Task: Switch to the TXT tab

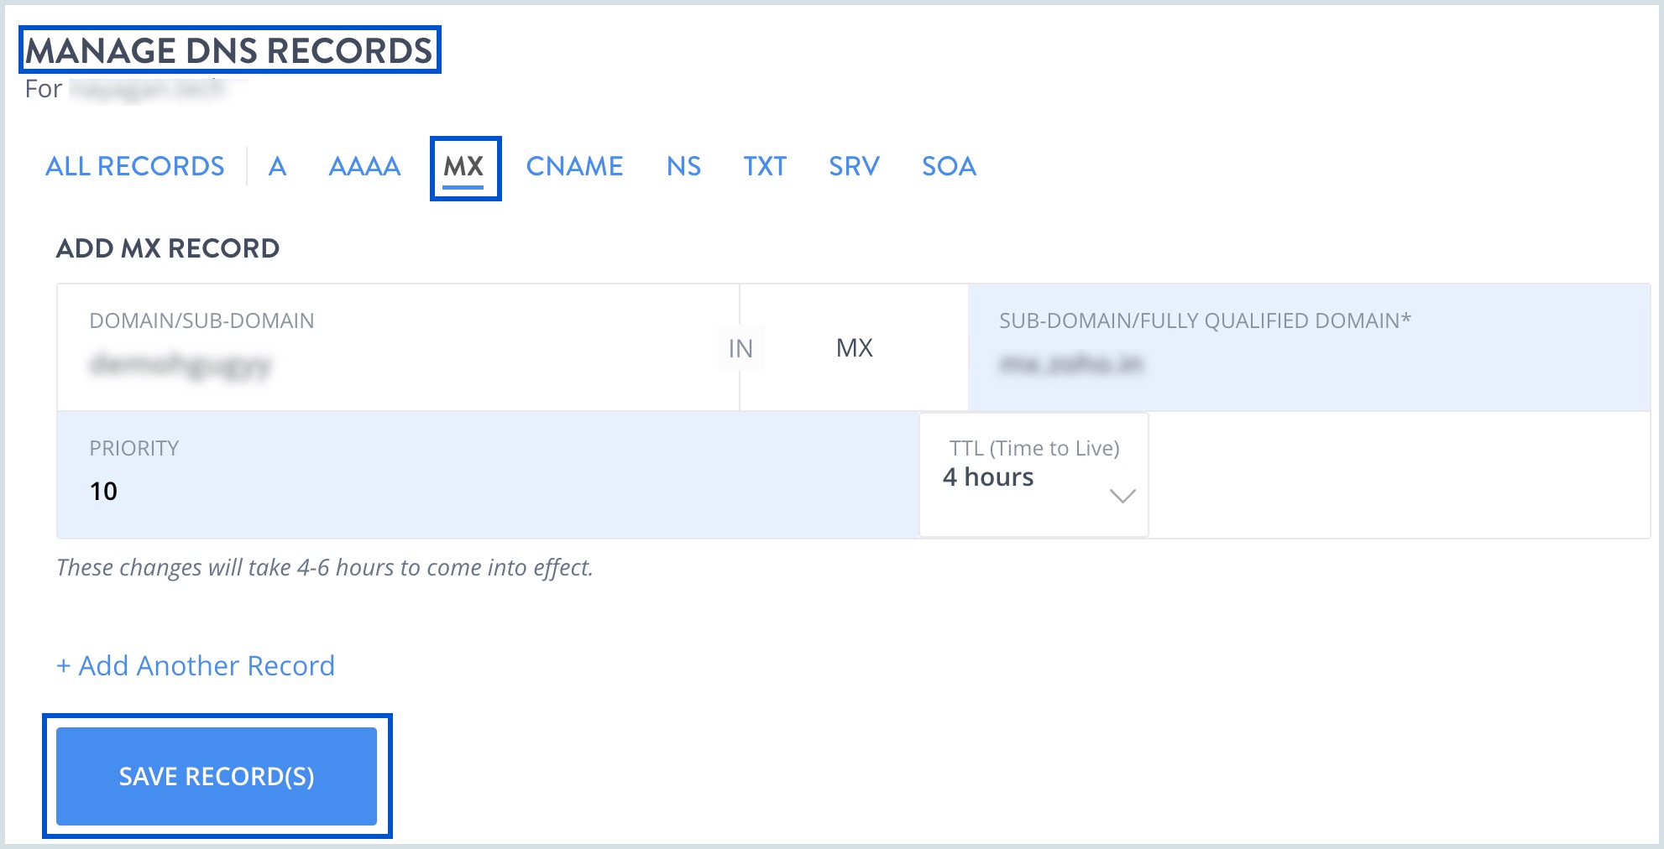Action: (764, 166)
